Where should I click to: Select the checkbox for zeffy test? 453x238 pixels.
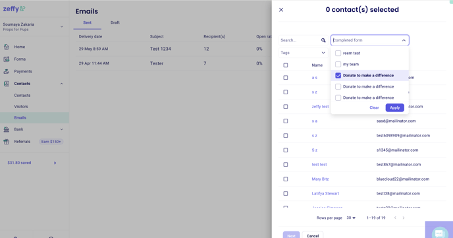coord(286,106)
